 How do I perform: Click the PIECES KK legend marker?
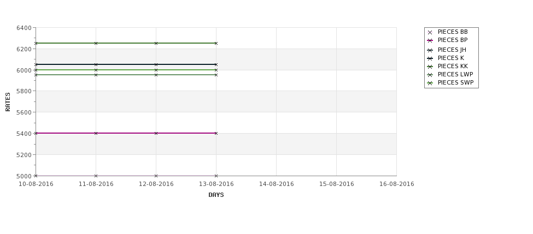430,67
